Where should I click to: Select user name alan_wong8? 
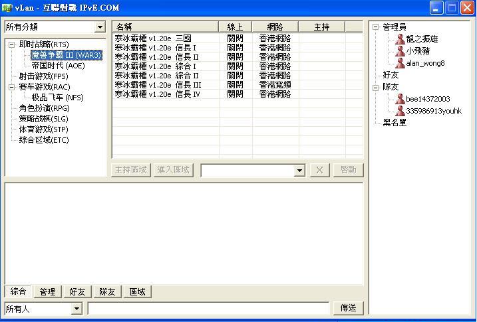click(x=425, y=63)
